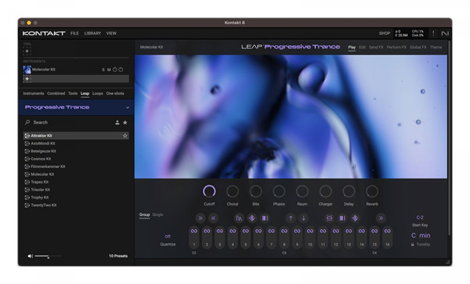
Task: Toggle the loop button on pad 1
Action: click(x=194, y=231)
